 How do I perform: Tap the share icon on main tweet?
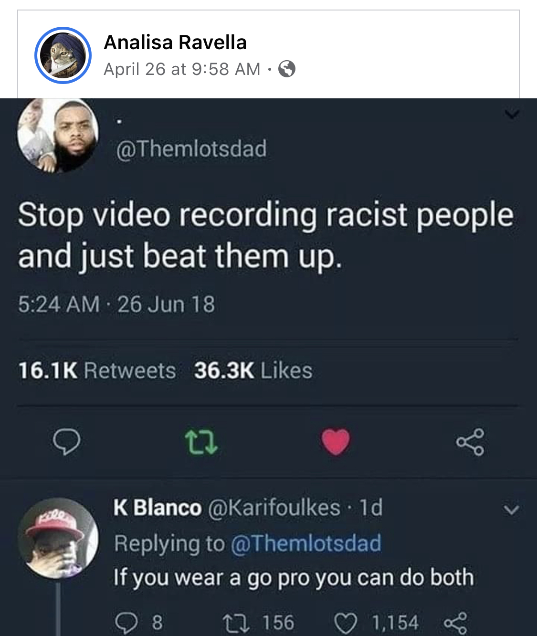(470, 442)
